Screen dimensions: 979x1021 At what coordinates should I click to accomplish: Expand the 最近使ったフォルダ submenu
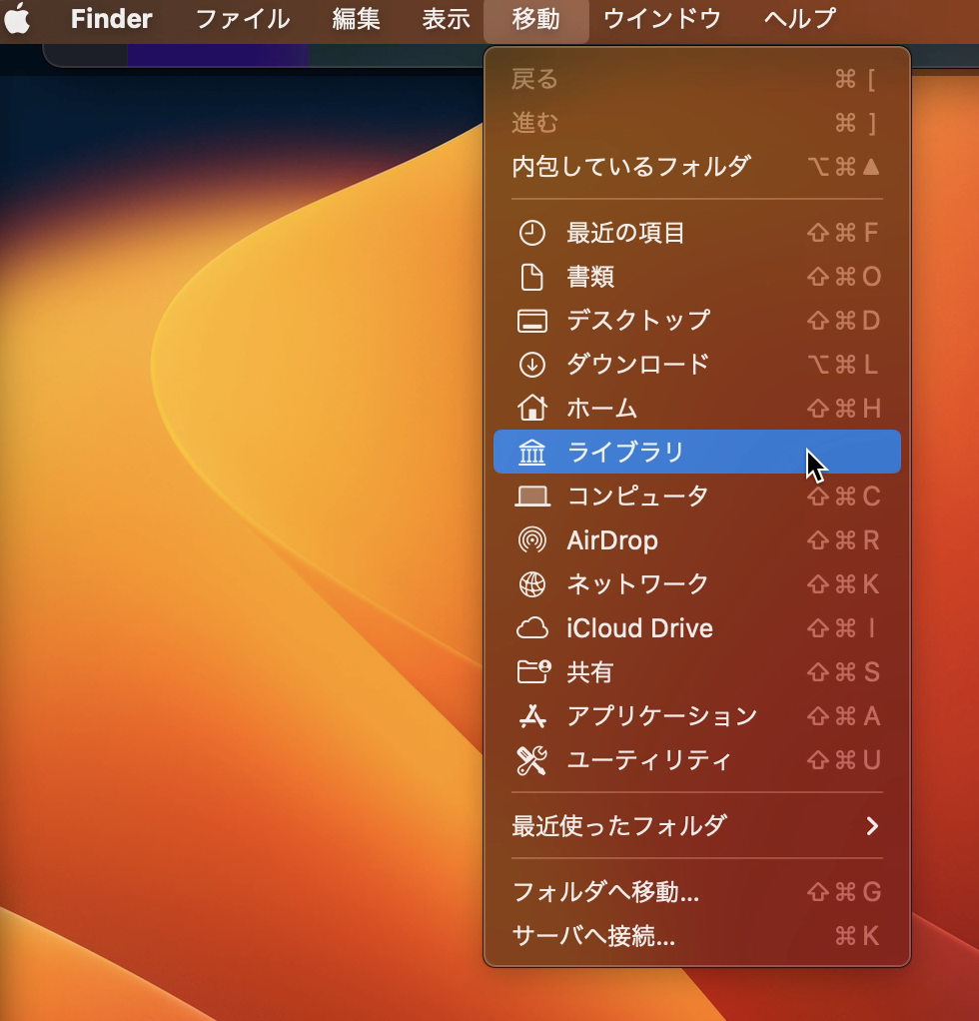click(x=696, y=825)
